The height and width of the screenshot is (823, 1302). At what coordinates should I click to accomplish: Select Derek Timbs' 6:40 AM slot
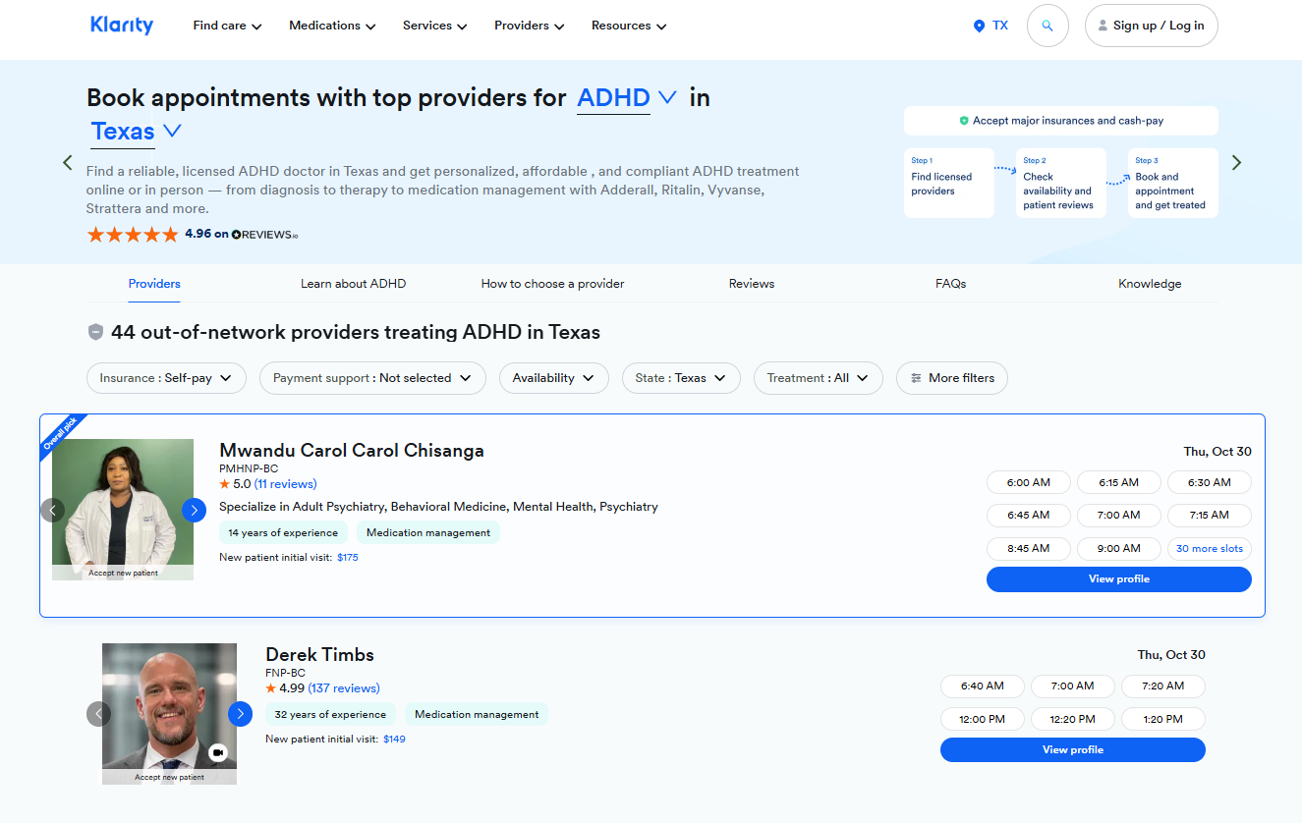pyautogui.click(x=983, y=686)
